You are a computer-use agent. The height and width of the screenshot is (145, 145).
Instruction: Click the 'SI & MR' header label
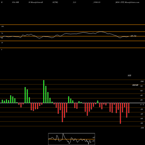(x=15, y=2)
